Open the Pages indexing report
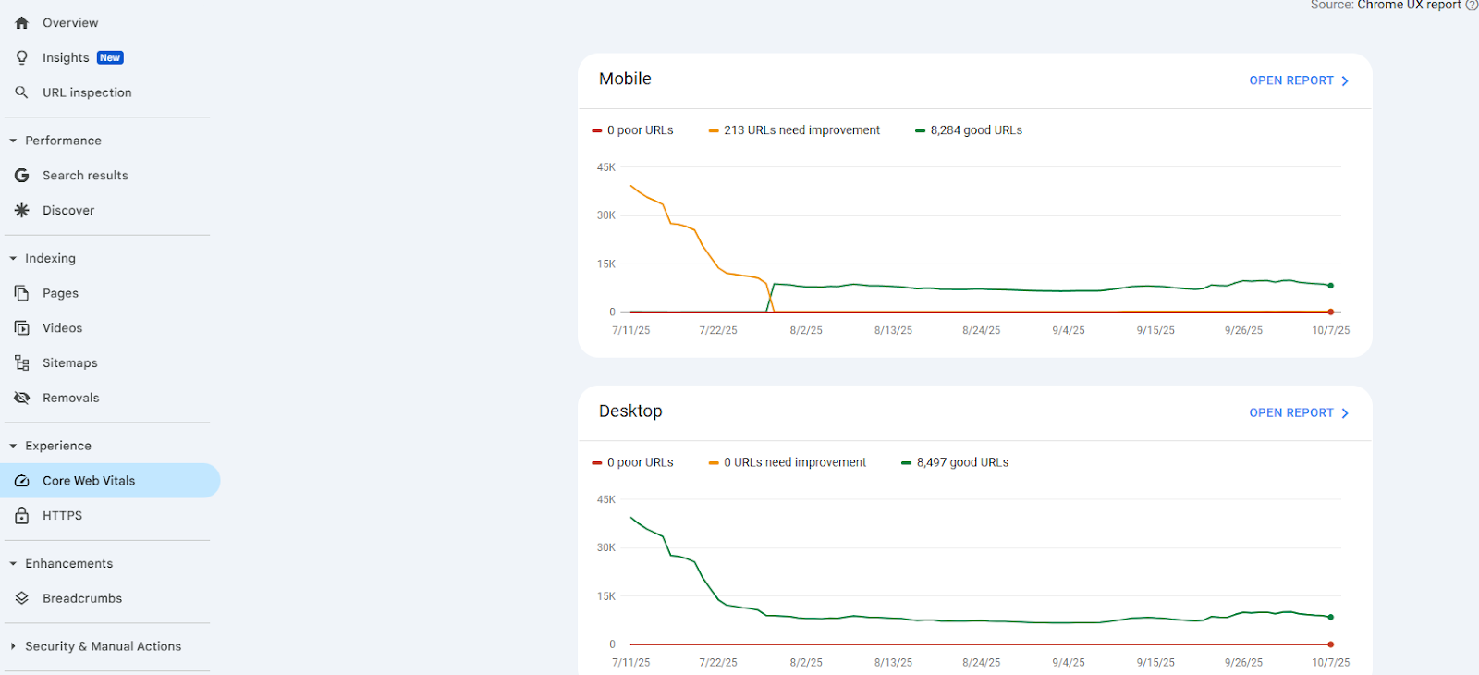The height and width of the screenshot is (675, 1479). pos(60,293)
